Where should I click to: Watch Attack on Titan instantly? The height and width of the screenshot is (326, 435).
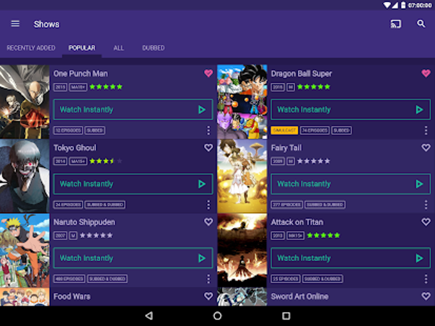(x=351, y=258)
